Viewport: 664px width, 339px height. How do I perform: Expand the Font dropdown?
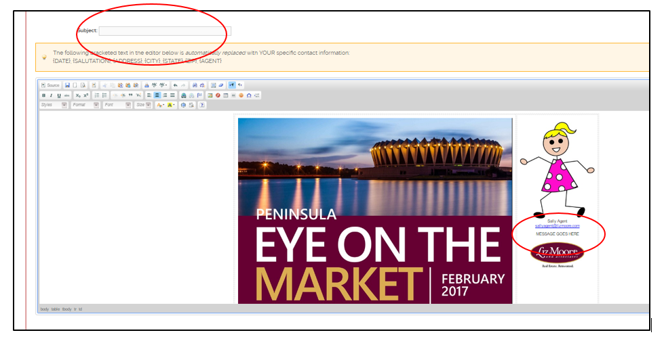click(117, 105)
